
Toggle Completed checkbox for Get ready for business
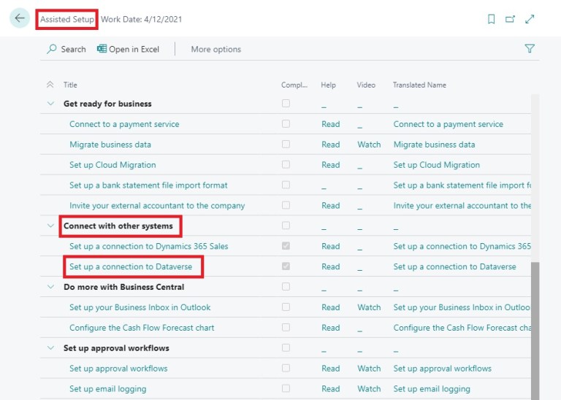coord(286,104)
